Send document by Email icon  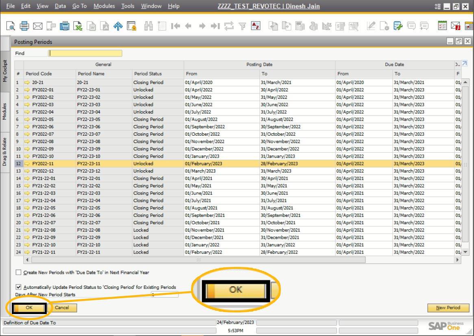coord(37,26)
